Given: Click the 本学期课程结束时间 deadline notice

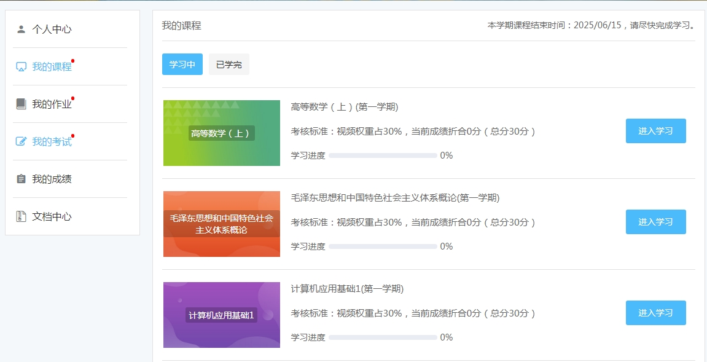Looking at the screenshot, I should (591, 26).
